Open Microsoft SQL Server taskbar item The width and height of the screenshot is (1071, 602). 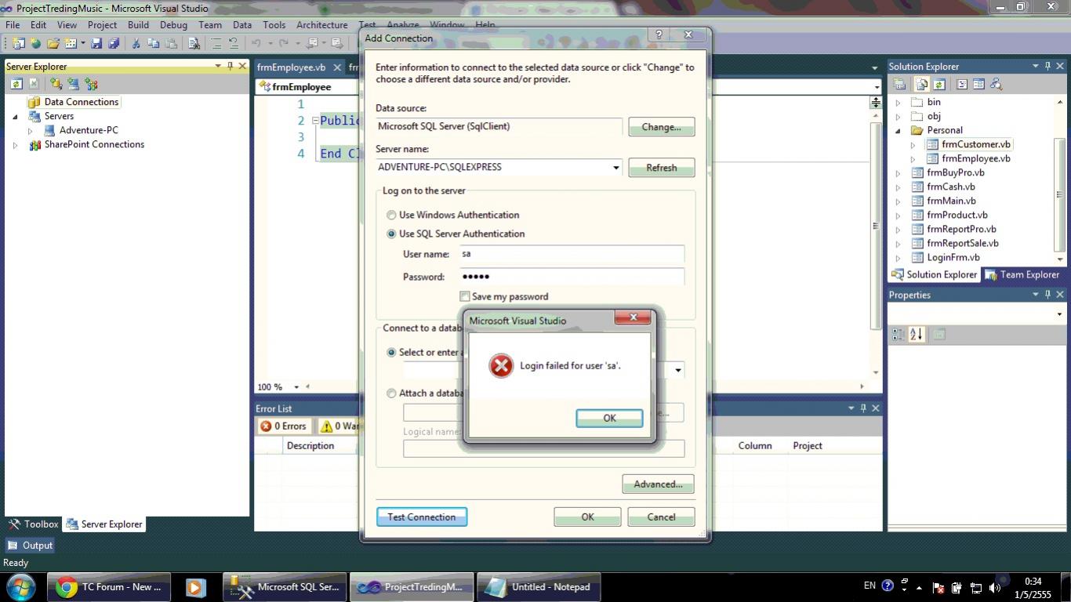coord(285,586)
